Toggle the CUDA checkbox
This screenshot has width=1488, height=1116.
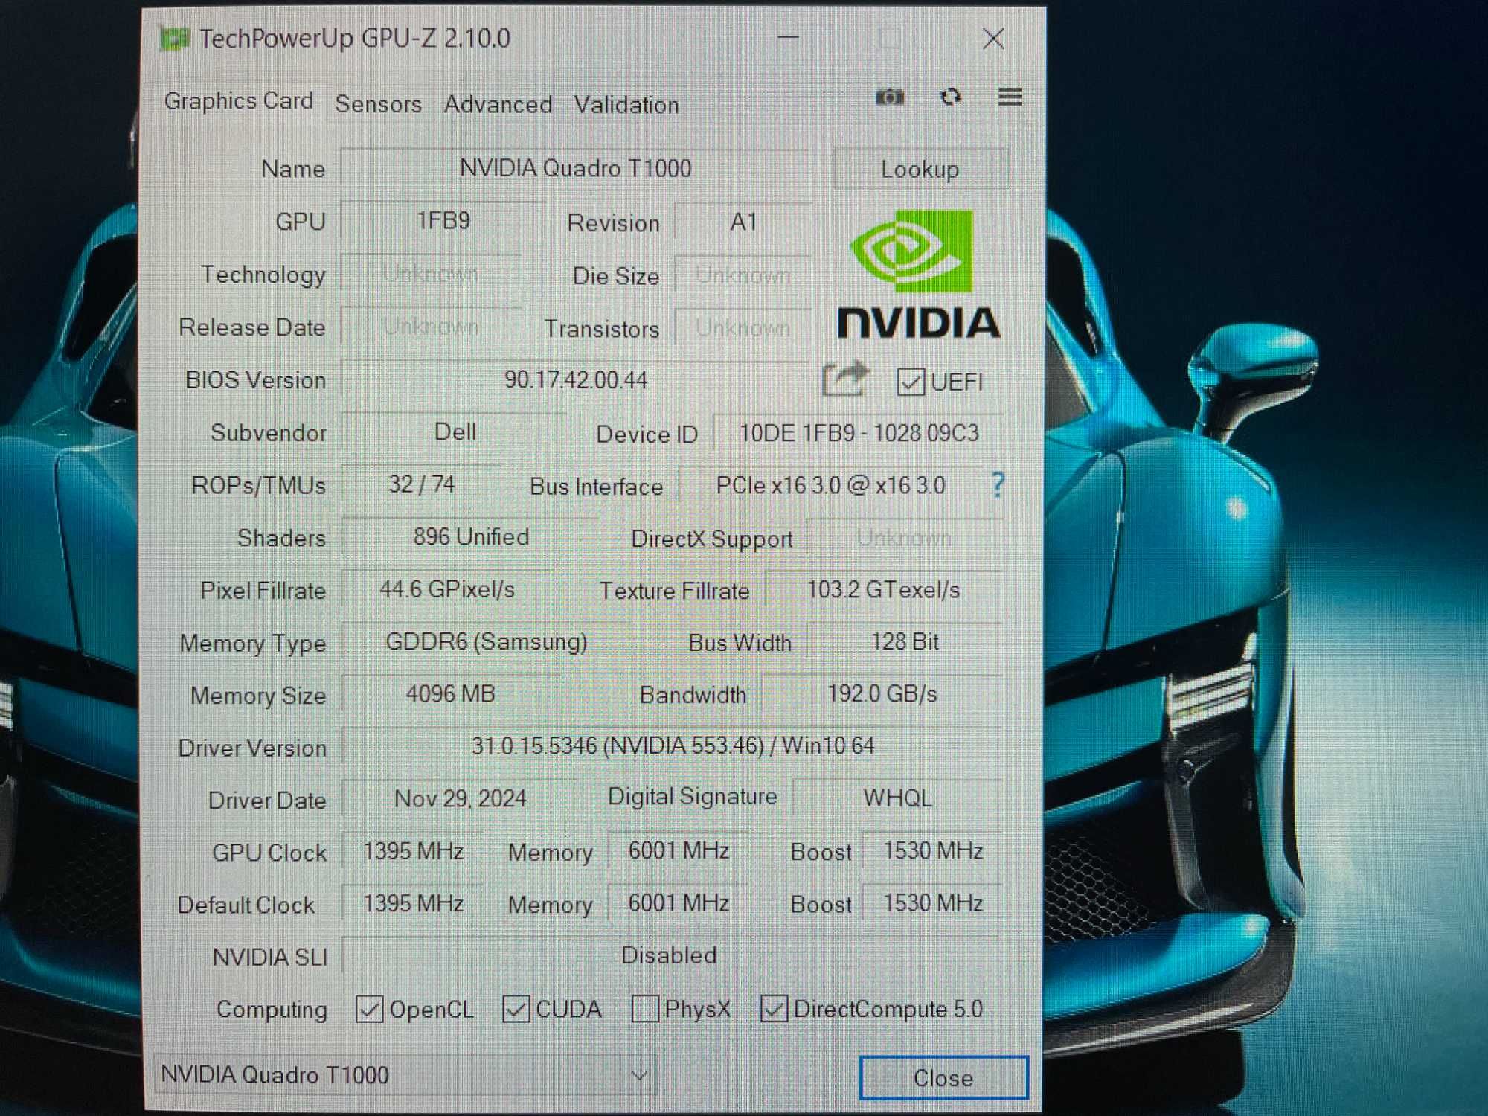pos(516,1009)
